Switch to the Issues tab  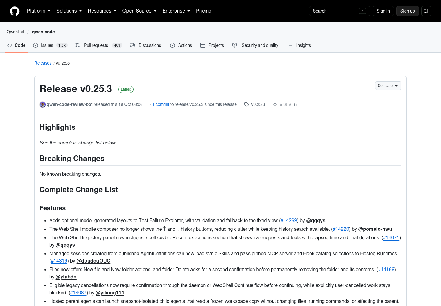[x=50, y=45]
